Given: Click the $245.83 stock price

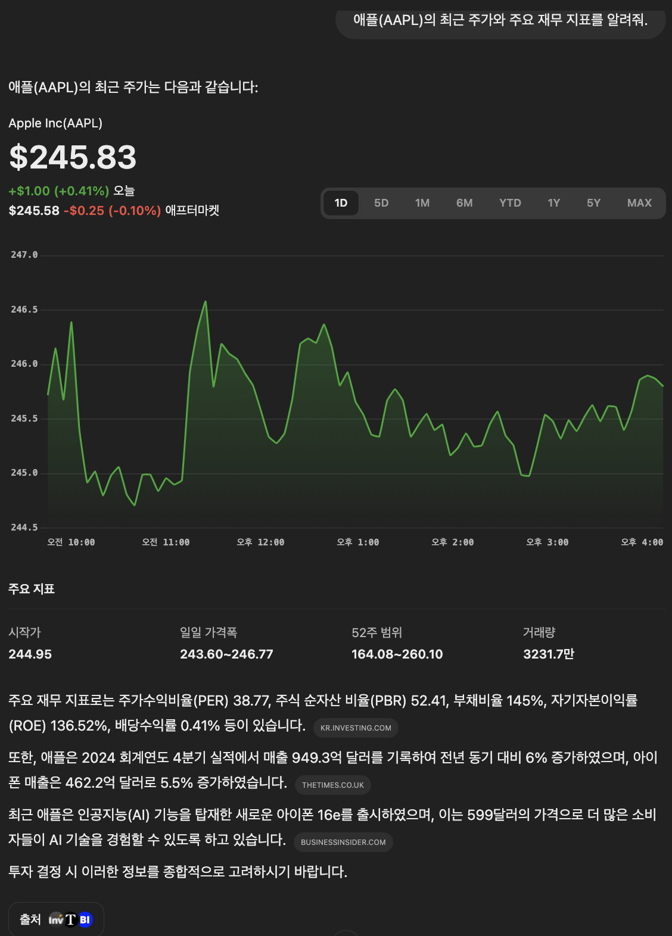Looking at the screenshot, I should coord(73,157).
